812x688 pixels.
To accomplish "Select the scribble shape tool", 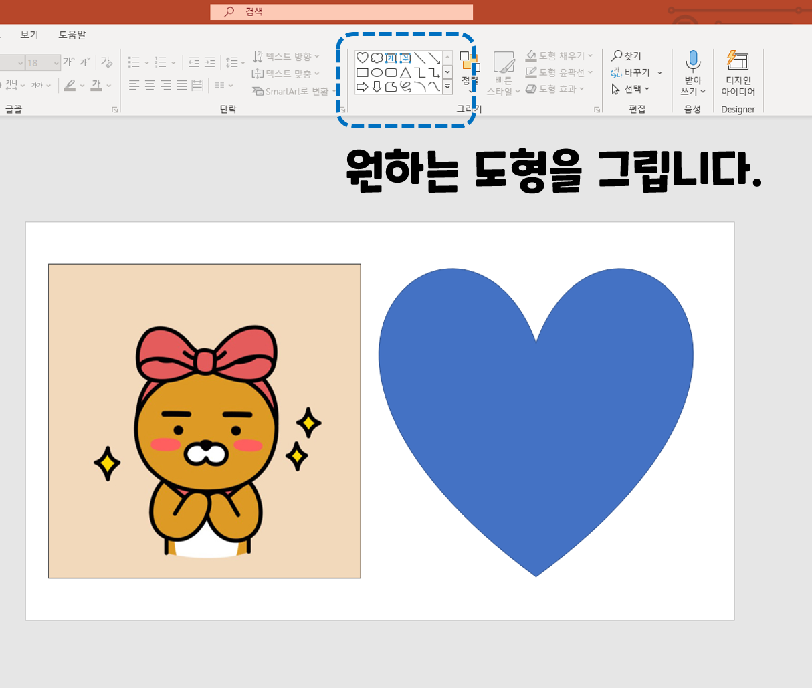I will pos(405,86).
